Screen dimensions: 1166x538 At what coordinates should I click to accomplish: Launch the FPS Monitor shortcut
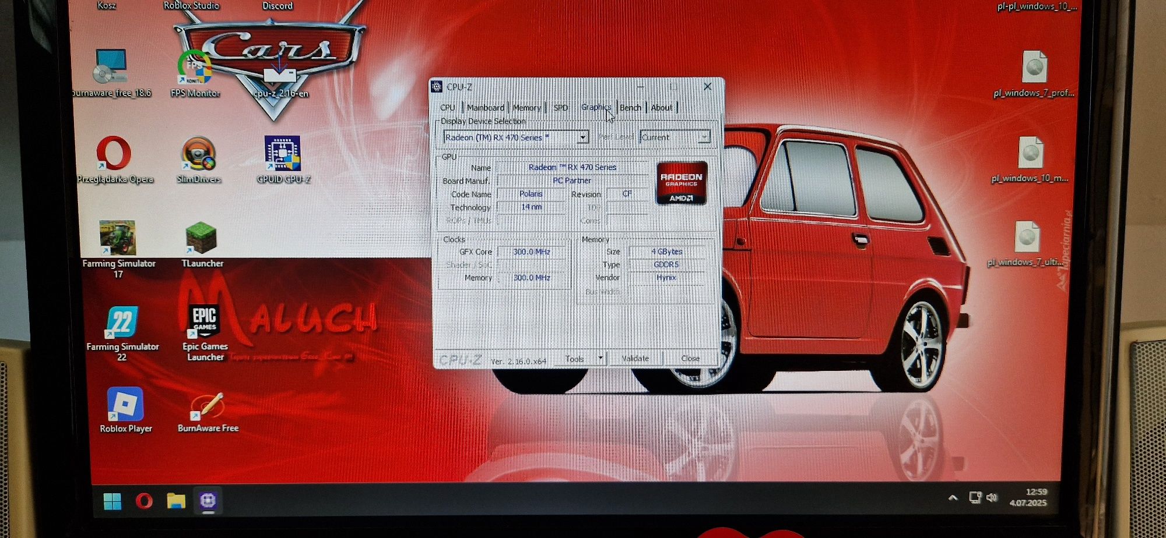point(195,73)
